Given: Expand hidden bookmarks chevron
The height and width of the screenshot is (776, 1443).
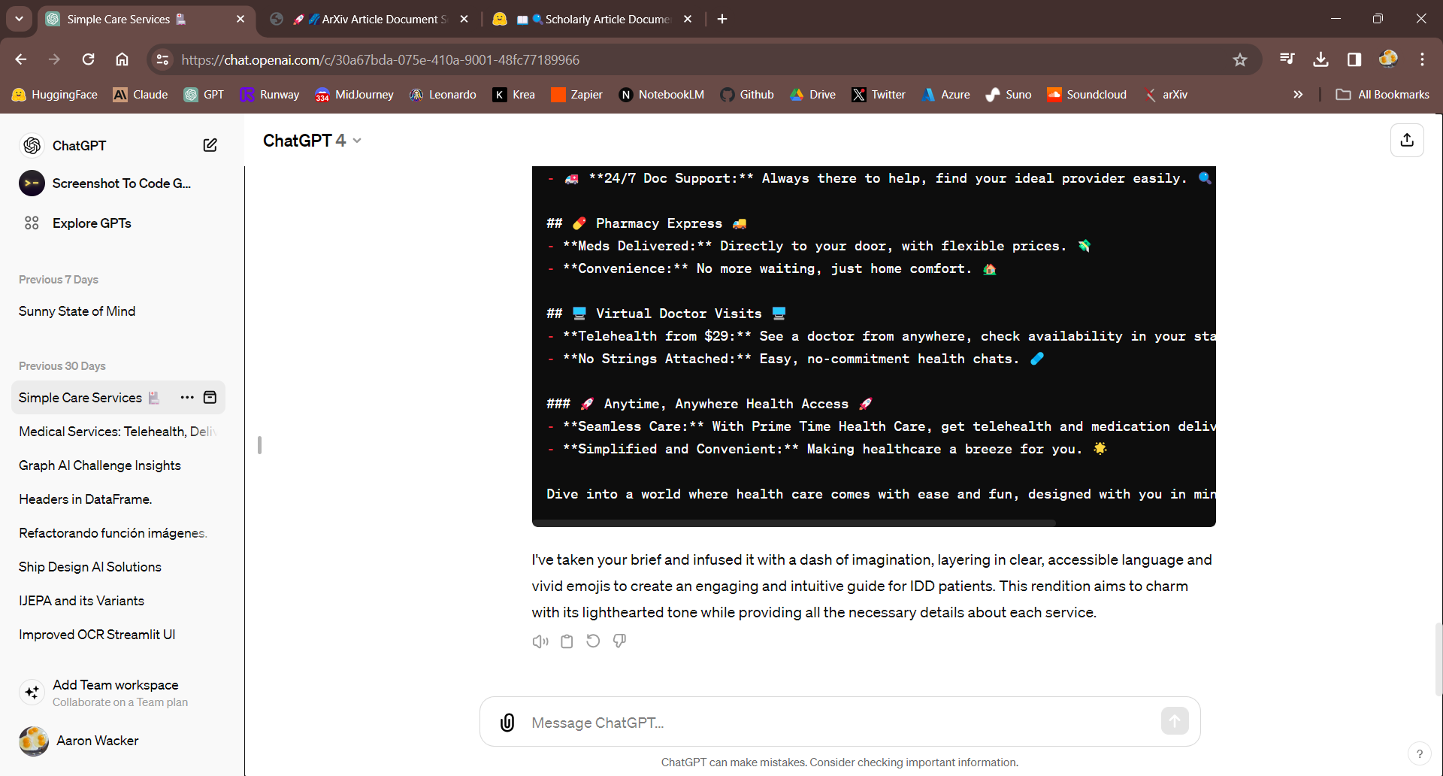Looking at the screenshot, I should 1298,95.
